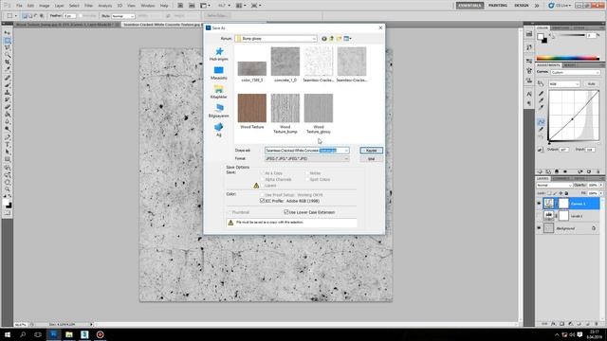Open the File menu
The width and height of the screenshot is (607, 341).
click(19, 6)
